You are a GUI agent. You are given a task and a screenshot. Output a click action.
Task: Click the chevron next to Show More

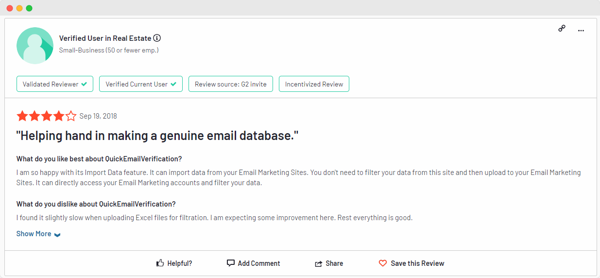click(x=57, y=235)
